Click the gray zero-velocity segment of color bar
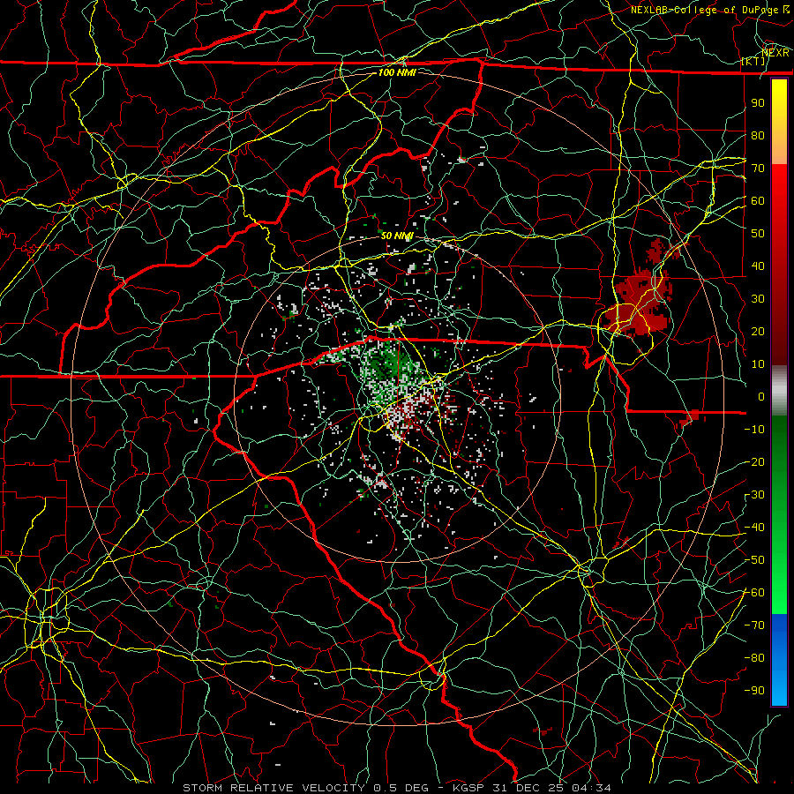 [x=779, y=391]
